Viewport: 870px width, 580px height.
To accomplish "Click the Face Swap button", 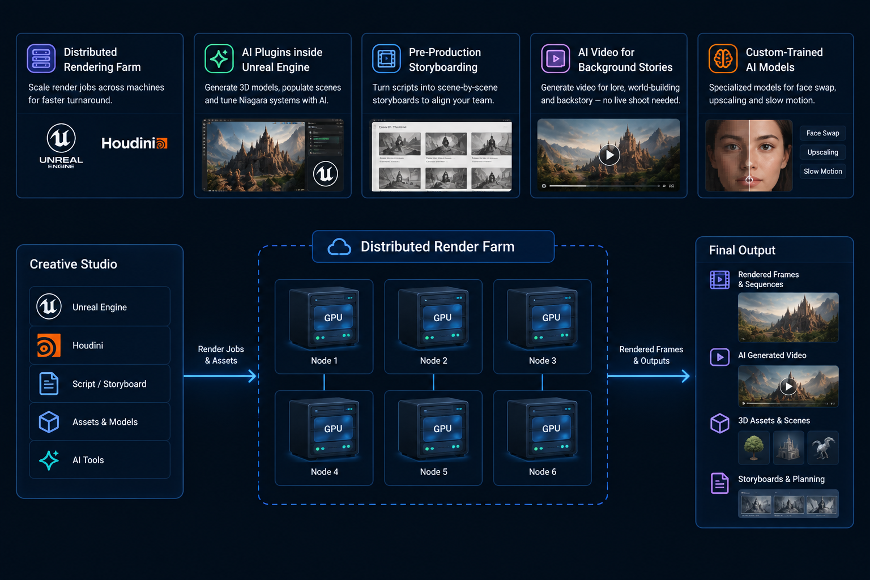I will coord(822,133).
